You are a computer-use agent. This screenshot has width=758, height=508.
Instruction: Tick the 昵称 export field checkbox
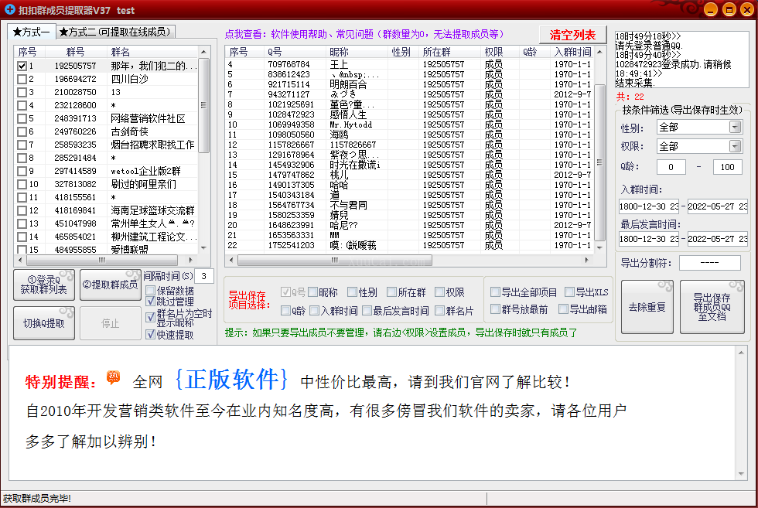click(x=312, y=292)
